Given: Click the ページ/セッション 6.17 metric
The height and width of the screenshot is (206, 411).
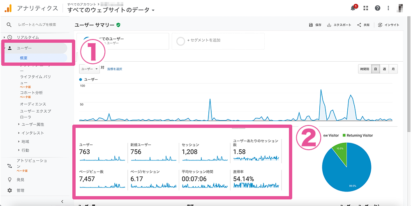Looking at the screenshot, I should click(x=154, y=179).
